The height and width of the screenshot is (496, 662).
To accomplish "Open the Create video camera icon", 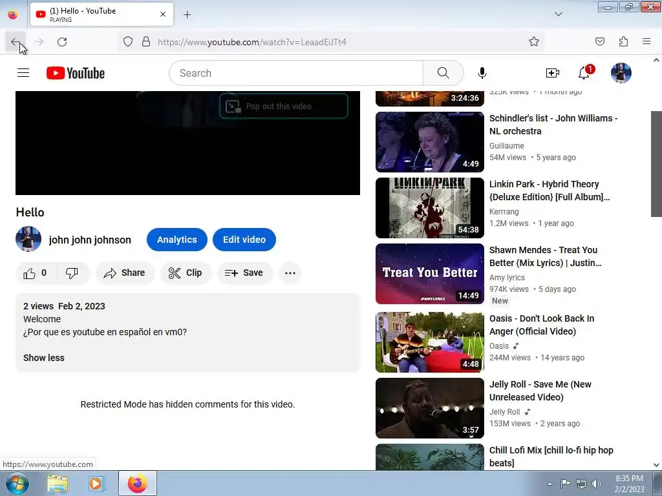I will [552, 73].
